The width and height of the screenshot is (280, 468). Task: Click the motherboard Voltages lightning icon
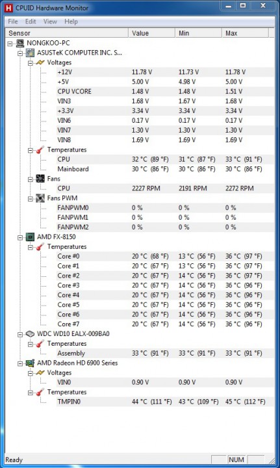pyautogui.click(x=40, y=62)
